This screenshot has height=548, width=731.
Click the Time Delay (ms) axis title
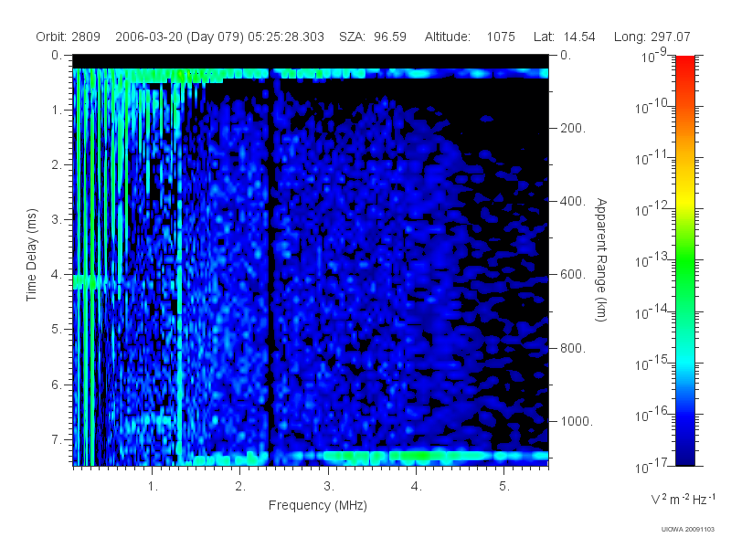(31, 255)
